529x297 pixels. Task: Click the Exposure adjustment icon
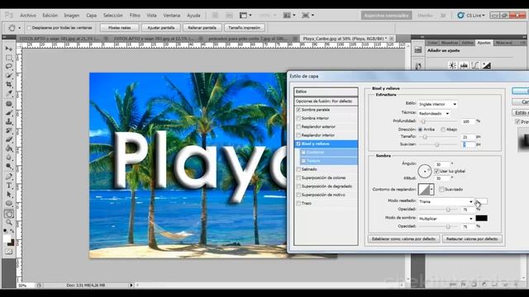pos(487,65)
